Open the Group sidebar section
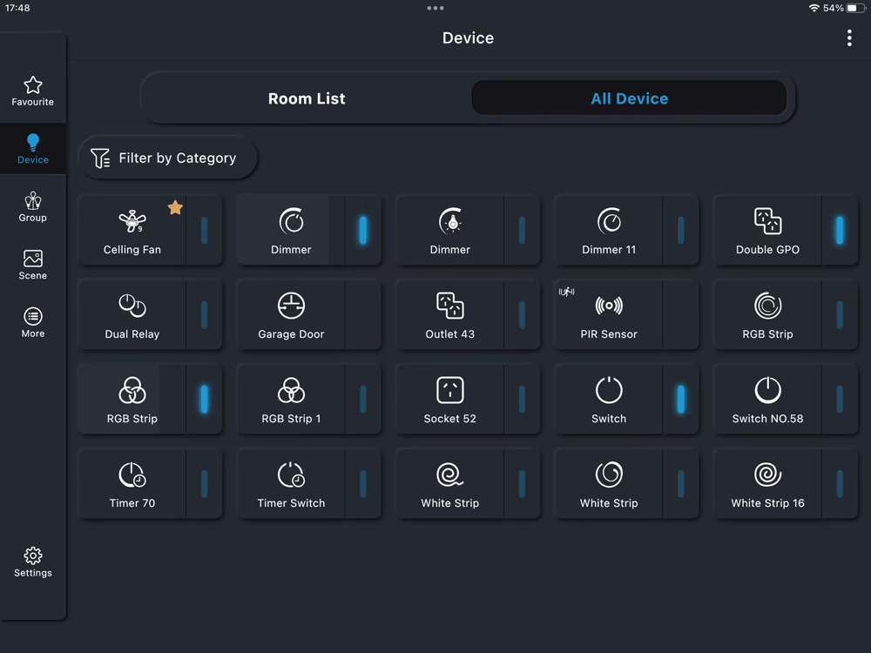This screenshot has width=871, height=653. [33, 206]
